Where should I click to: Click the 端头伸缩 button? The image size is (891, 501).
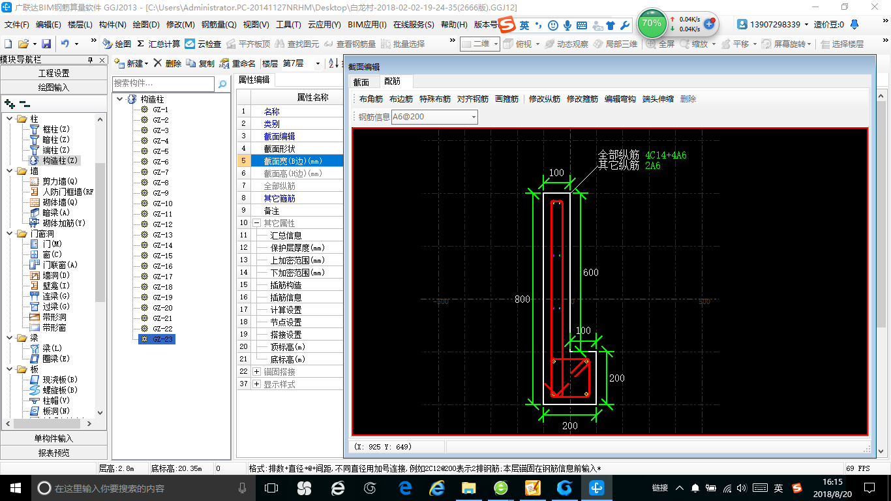pos(658,99)
